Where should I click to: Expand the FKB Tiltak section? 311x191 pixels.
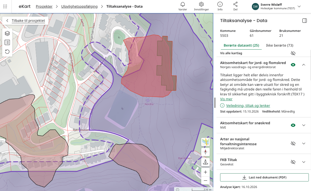[x=304, y=162]
